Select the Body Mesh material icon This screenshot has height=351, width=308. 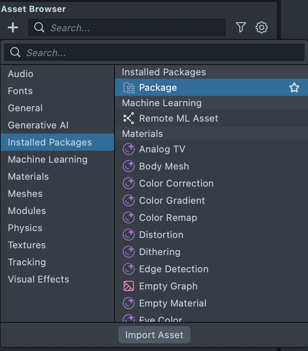pos(129,167)
